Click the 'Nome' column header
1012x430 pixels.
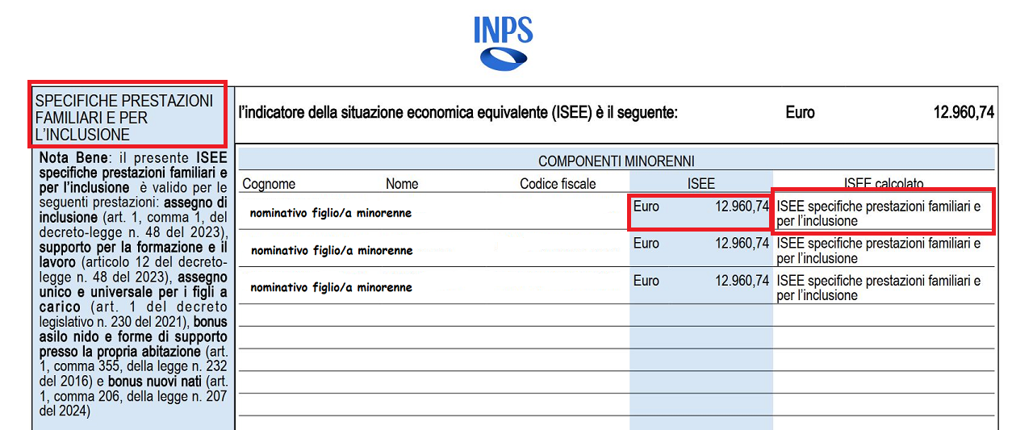pyautogui.click(x=402, y=184)
